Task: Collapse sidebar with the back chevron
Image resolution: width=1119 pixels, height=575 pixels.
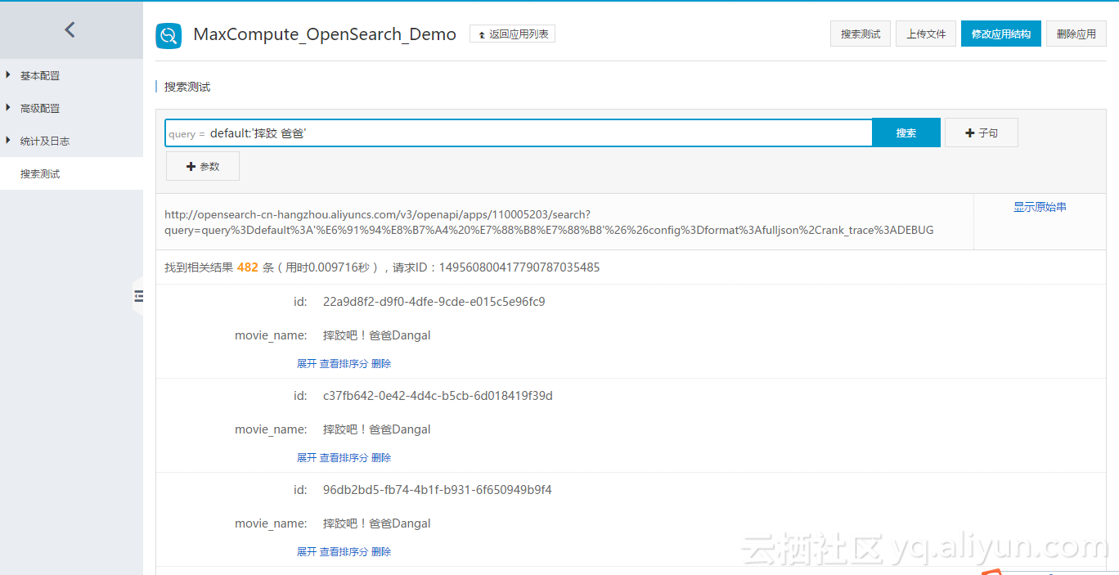Action: pyautogui.click(x=70, y=30)
